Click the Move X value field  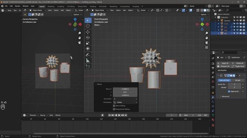125,89
